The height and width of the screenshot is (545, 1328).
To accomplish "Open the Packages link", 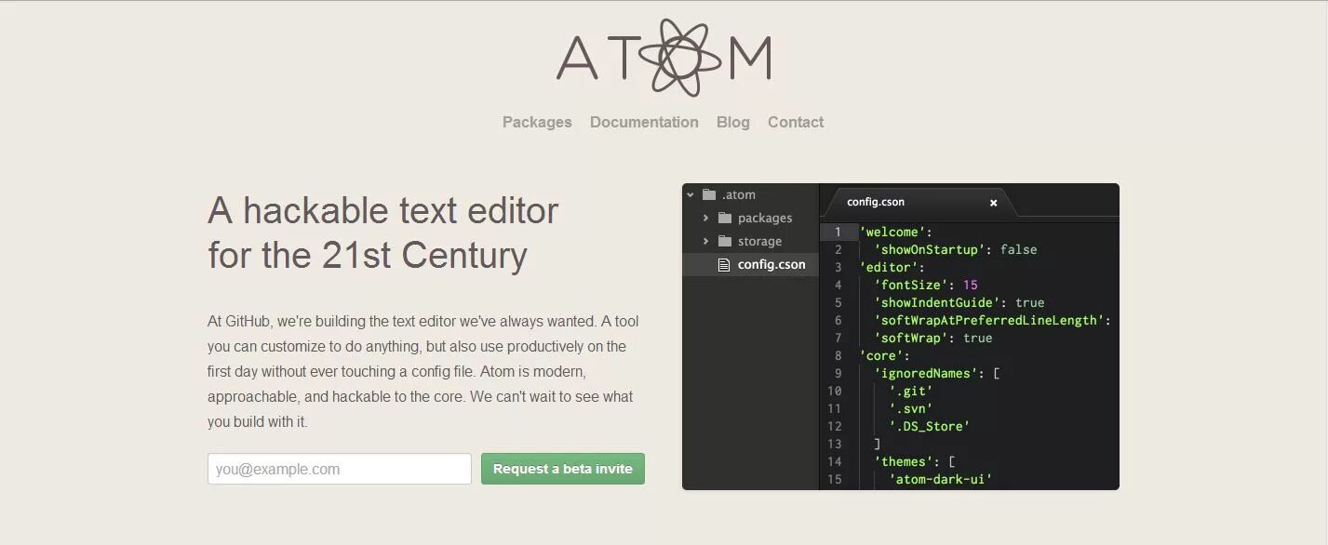I will pos(537,122).
